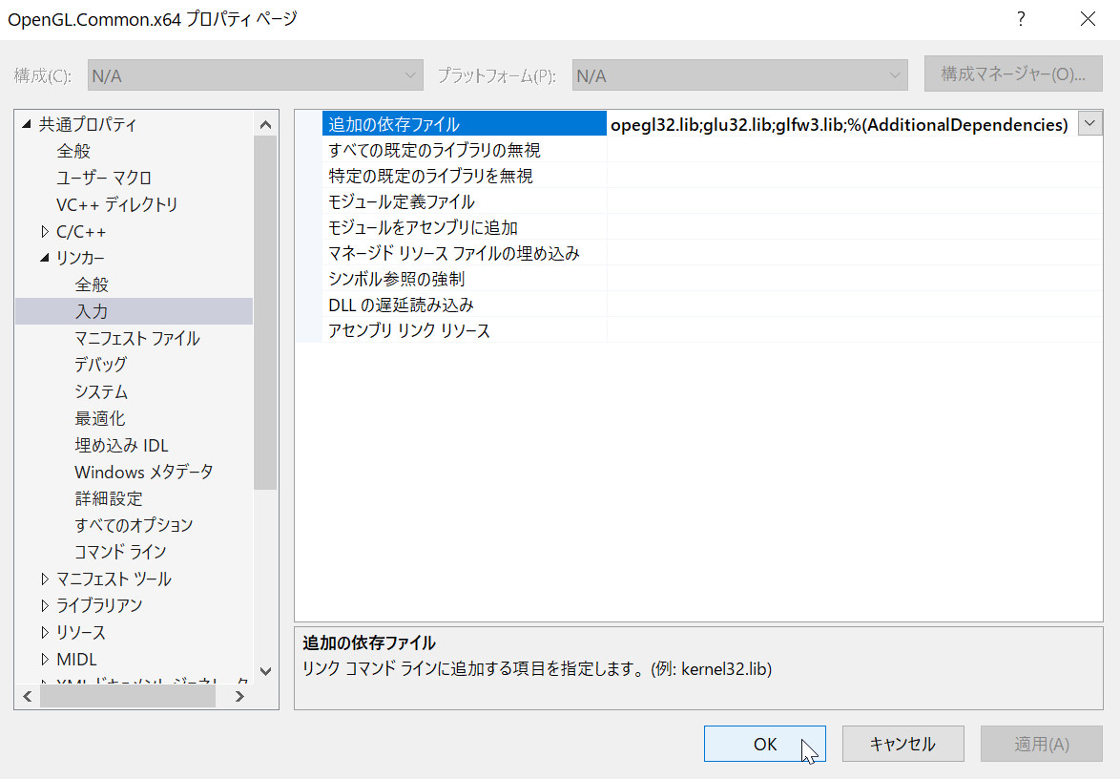Select the DLL の遅延読み込み property row
The image size is (1120, 779).
tap(401, 305)
